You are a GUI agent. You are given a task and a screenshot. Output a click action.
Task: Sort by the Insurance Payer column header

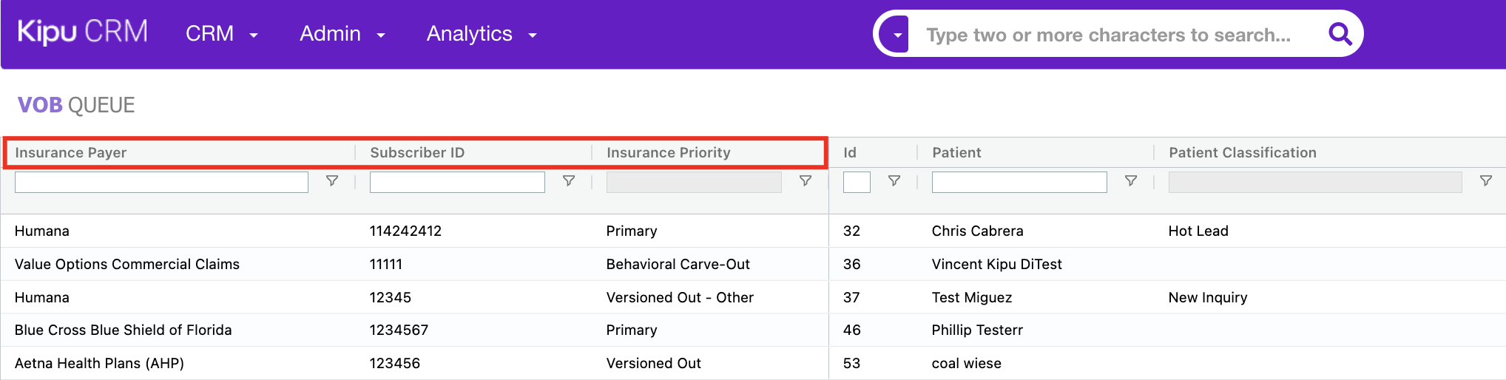tap(71, 152)
